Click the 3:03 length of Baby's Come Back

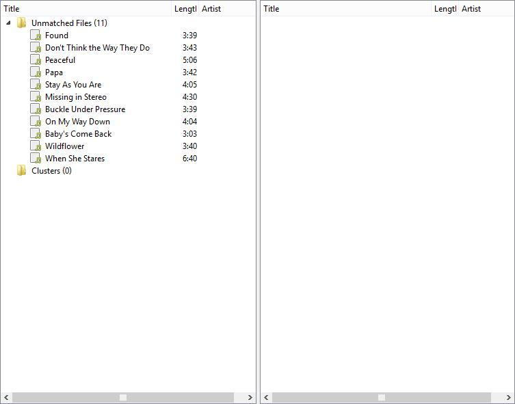[x=190, y=133]
